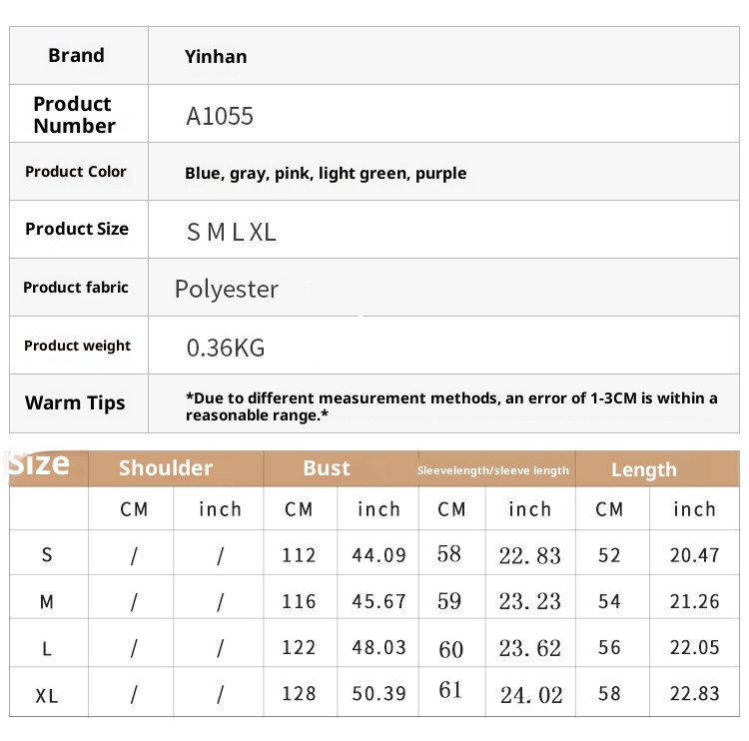The height and width of the screenshot is (741, 749).
Task: Click the S M L XL size value
Action: tap(232, 232)
